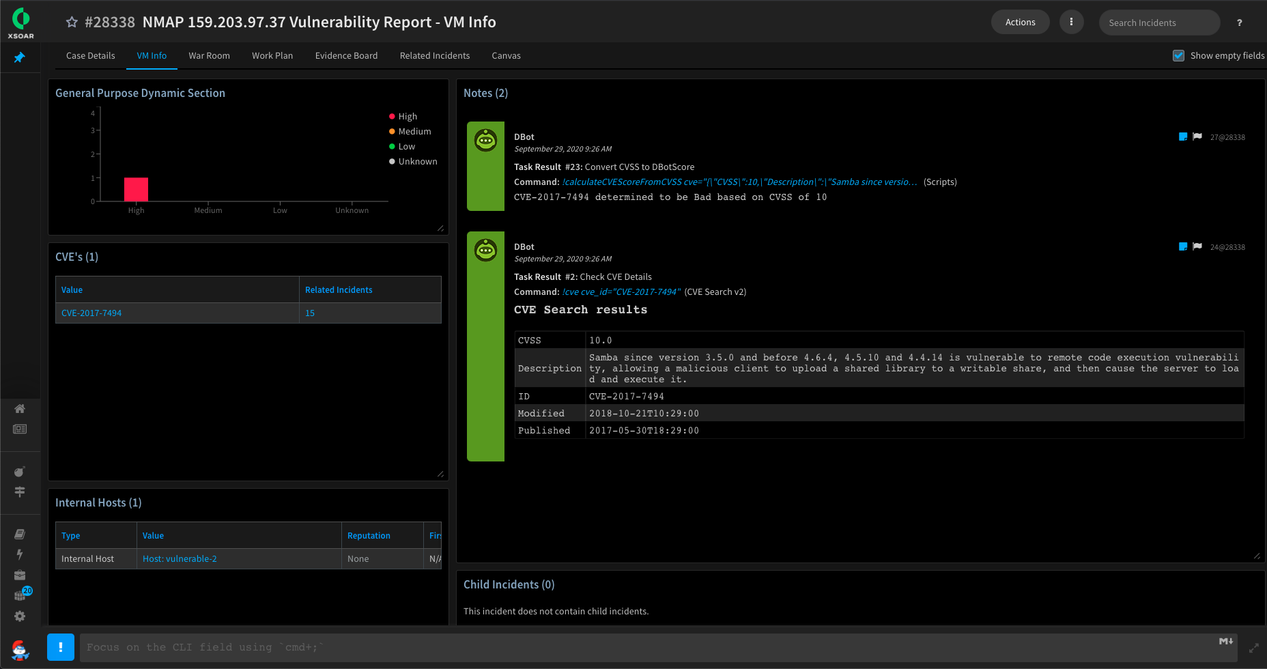Screen dimensions: 1267x669
Task: Star incident #28338 as favorite
Action: [72, 22]
